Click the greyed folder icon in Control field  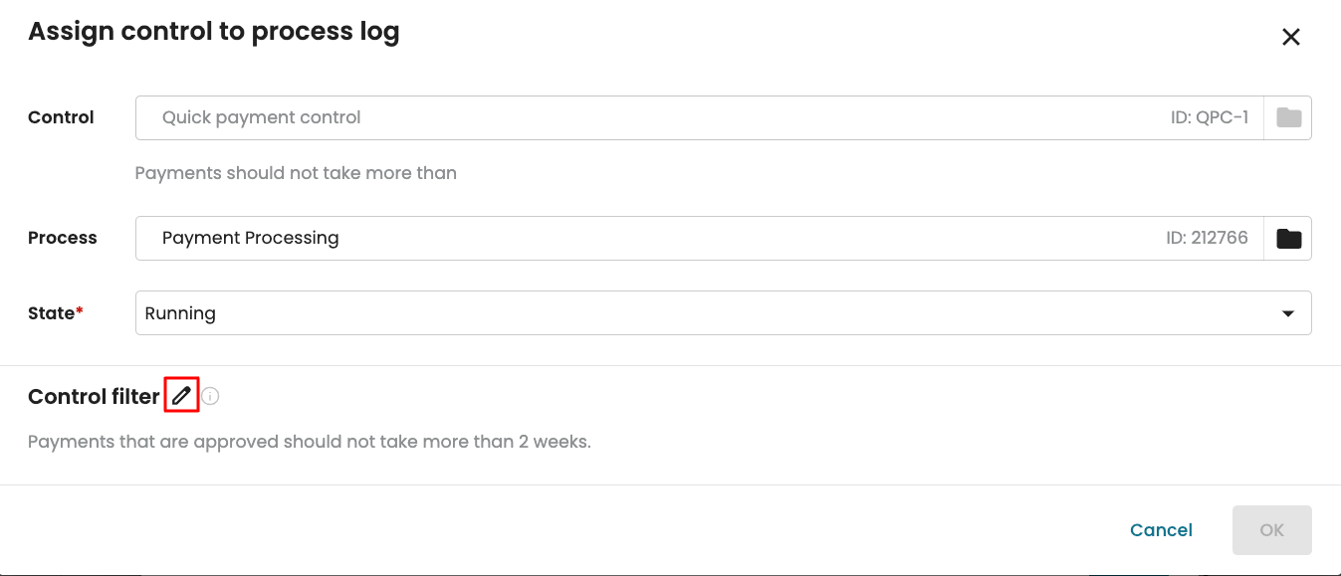1288,117
